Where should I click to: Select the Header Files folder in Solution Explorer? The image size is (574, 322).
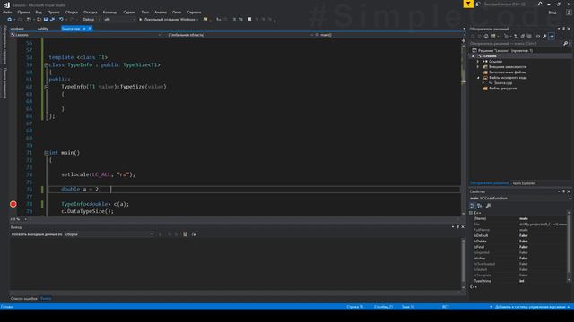[x=507, y=72]
